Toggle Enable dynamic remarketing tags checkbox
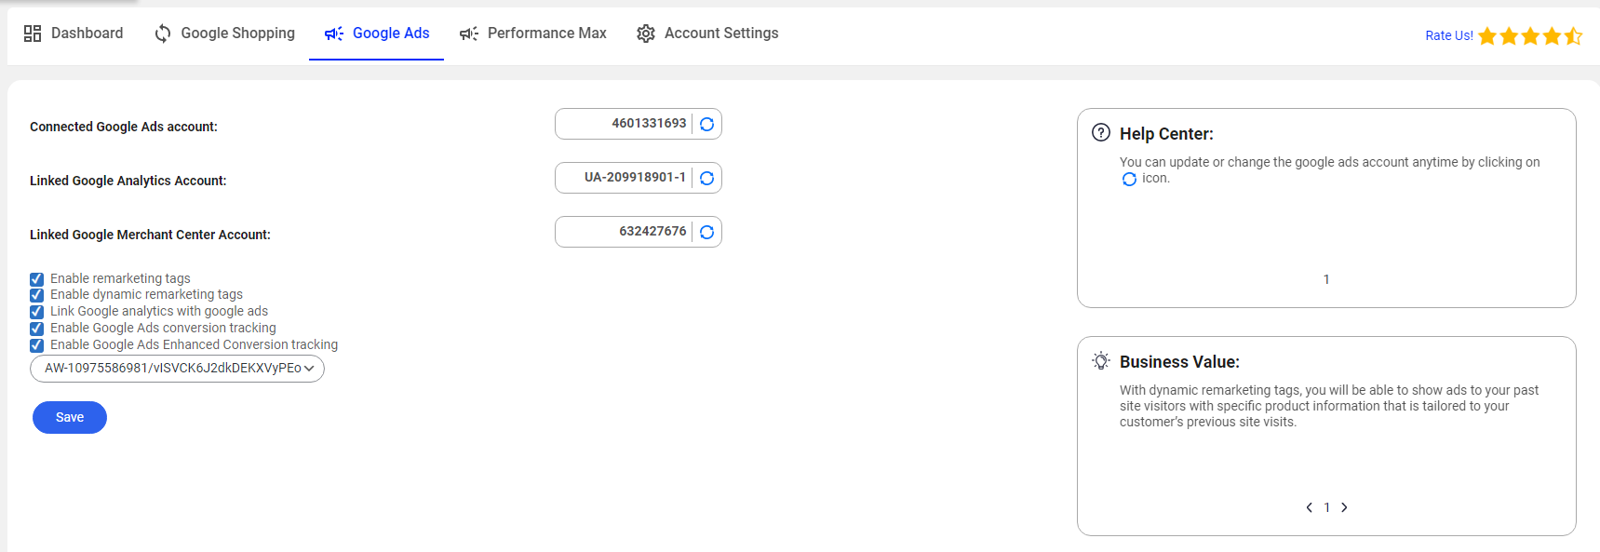Viewport: 1600px width, 552px height. coord(37,295)
